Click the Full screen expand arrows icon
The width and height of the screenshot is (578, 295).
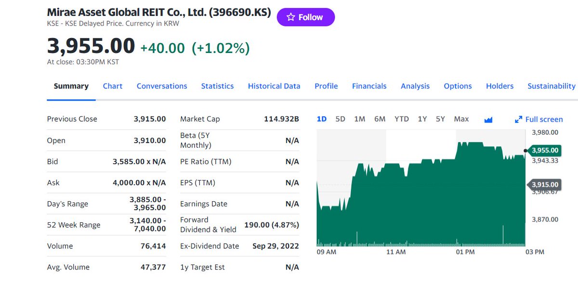518,119
